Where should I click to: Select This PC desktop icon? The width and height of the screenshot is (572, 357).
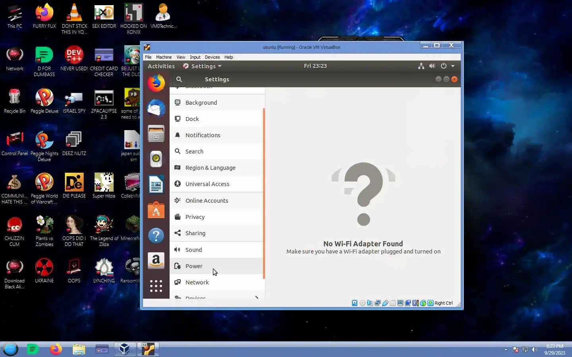tap(15, 17)
